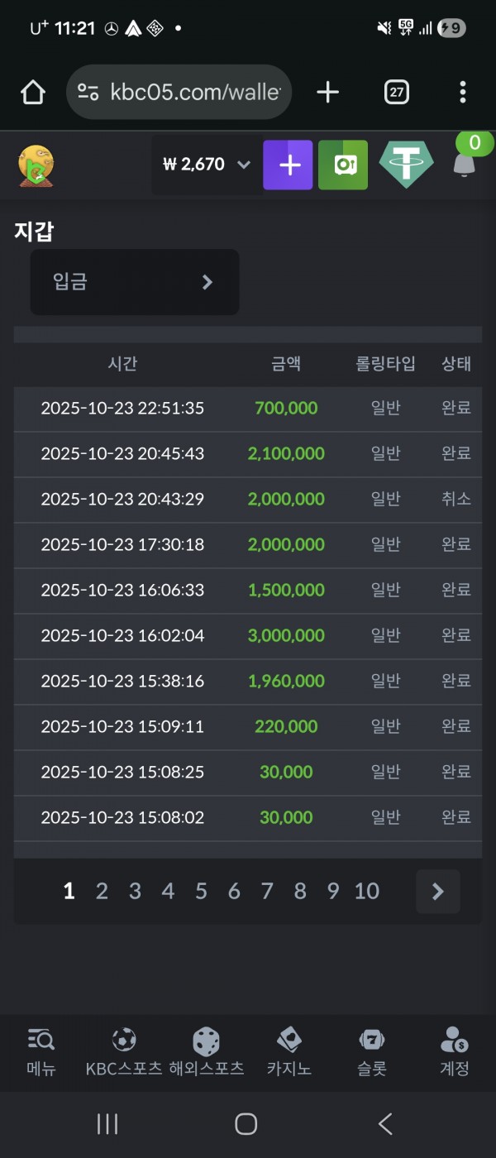Open the 카지노 tab
The width and height of the screenshot is (496, 1158).
(x=289, y=1051)
